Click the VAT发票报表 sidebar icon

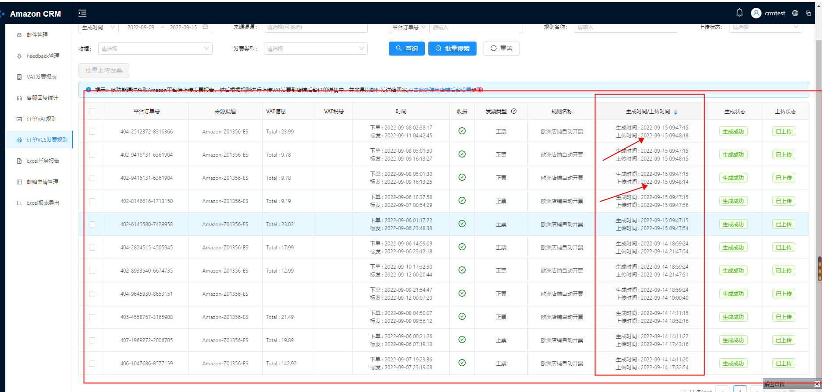coord(19,77)
